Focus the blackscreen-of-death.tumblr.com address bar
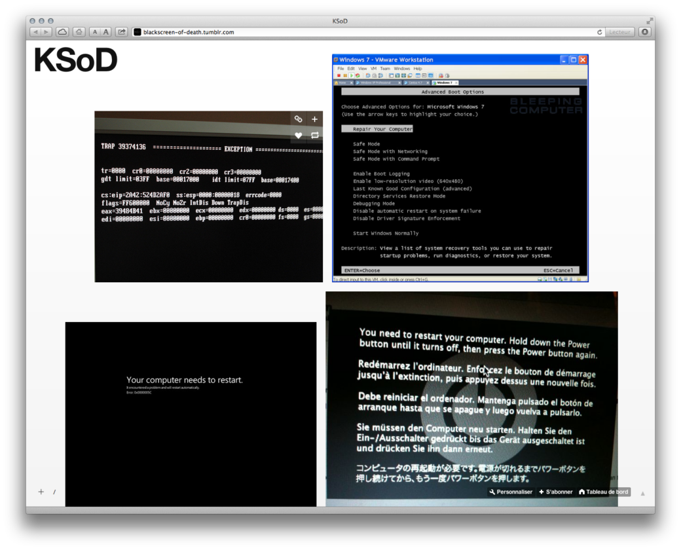Image resolution: width=681 pixels, height=550 pixels. click(x=365, y=32)
